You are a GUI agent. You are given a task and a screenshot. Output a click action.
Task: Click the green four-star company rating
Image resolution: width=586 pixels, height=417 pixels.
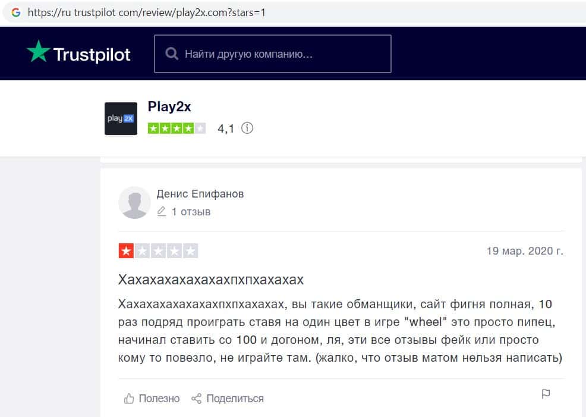click(177, 128)
